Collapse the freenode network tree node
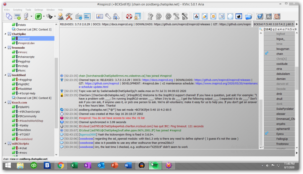303x174 pixels. pos(5,48)
